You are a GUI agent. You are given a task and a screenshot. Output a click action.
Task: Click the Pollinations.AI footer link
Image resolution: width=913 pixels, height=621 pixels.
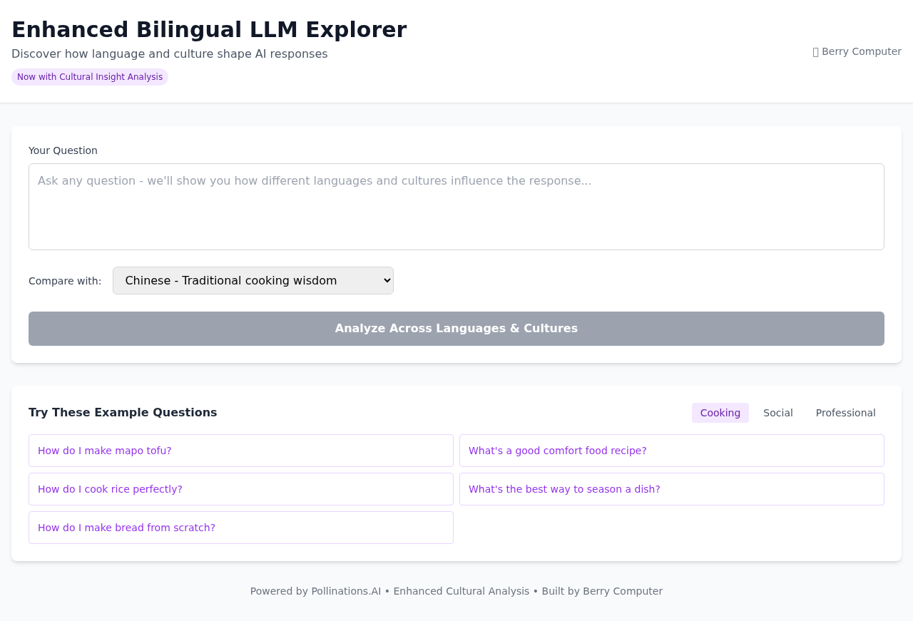tap(346, 590)
